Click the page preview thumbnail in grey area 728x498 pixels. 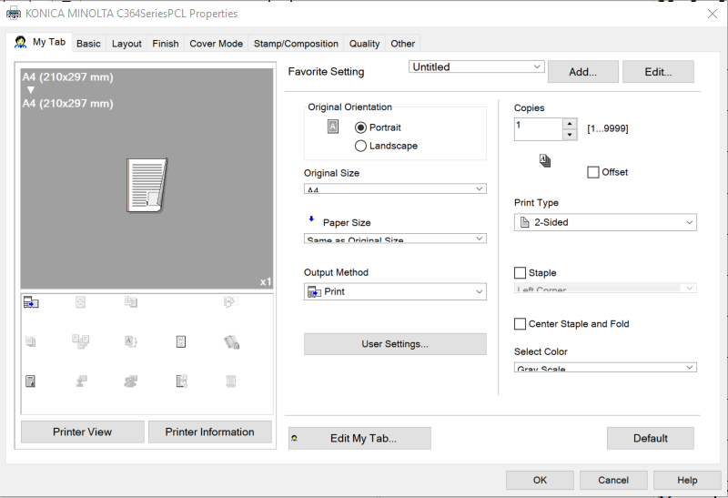coord(147,185)
